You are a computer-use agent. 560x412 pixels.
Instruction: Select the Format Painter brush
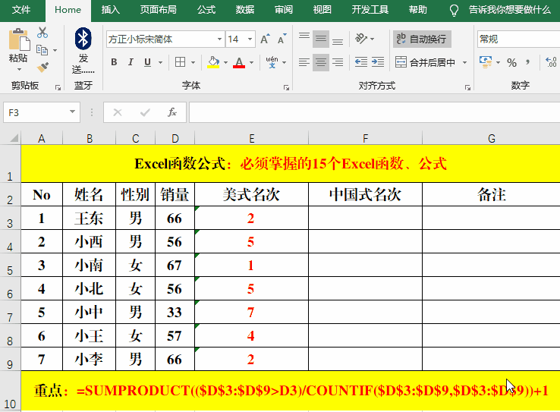click(42, 67)
